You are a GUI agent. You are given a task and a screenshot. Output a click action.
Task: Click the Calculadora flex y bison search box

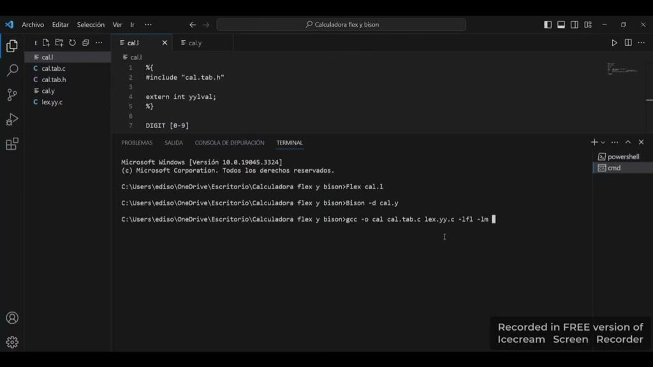pyautogui.click(x=341, y=25)
